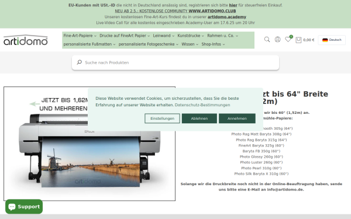Open the Wissen menu item
This screenshot has width=351, height=219.
point(190,44)
